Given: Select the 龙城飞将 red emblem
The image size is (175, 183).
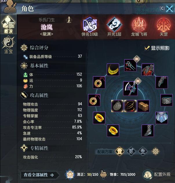Looking at the screenshot, I should pos(139,25).
